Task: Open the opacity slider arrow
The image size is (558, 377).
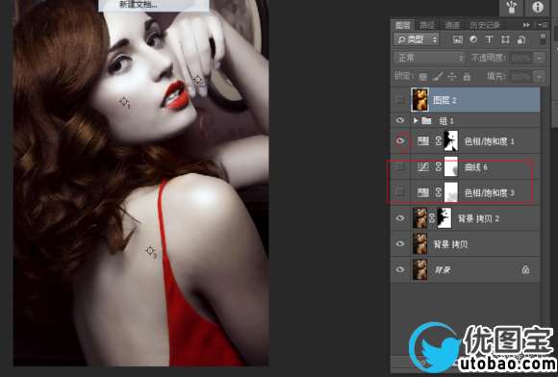Action: [x=541, y=58]
